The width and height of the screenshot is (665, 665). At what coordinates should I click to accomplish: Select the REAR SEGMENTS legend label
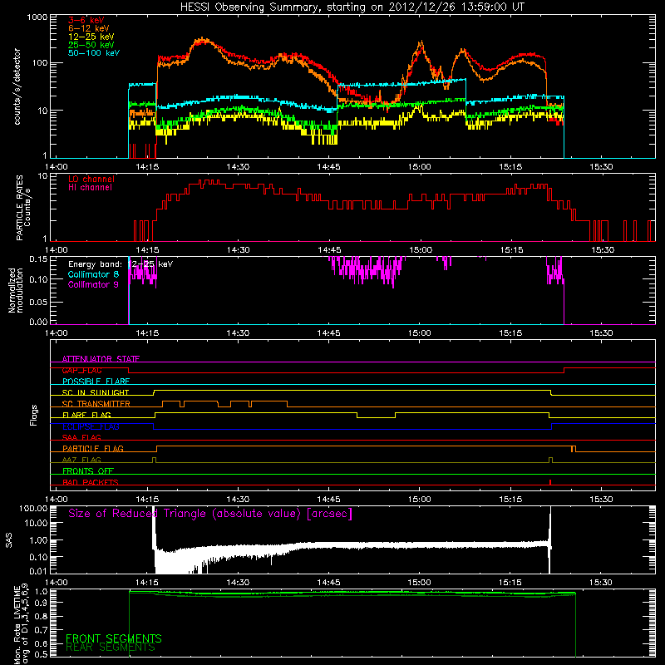tap(111, 648)
